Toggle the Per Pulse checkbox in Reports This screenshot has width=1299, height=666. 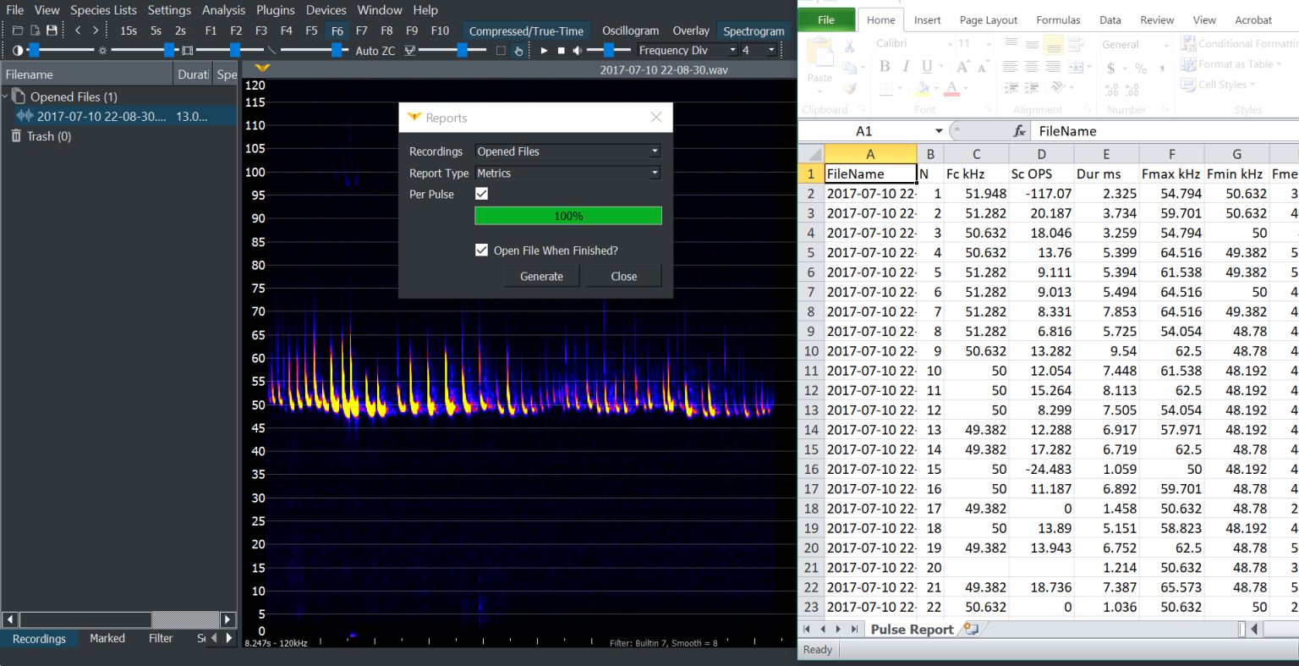(481, 194)
